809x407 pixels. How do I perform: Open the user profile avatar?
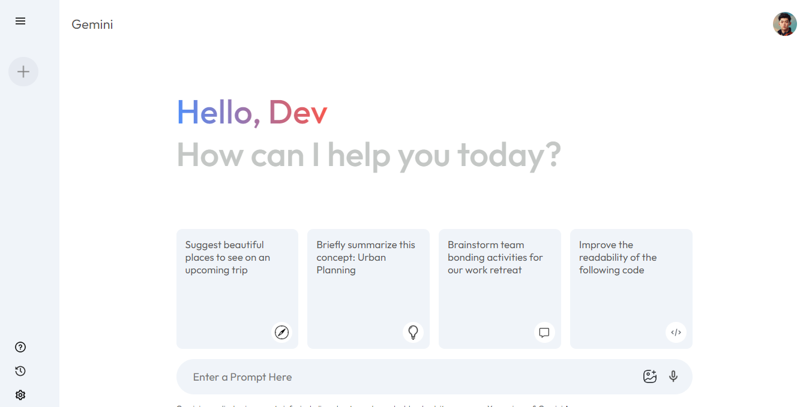(785, 24)
